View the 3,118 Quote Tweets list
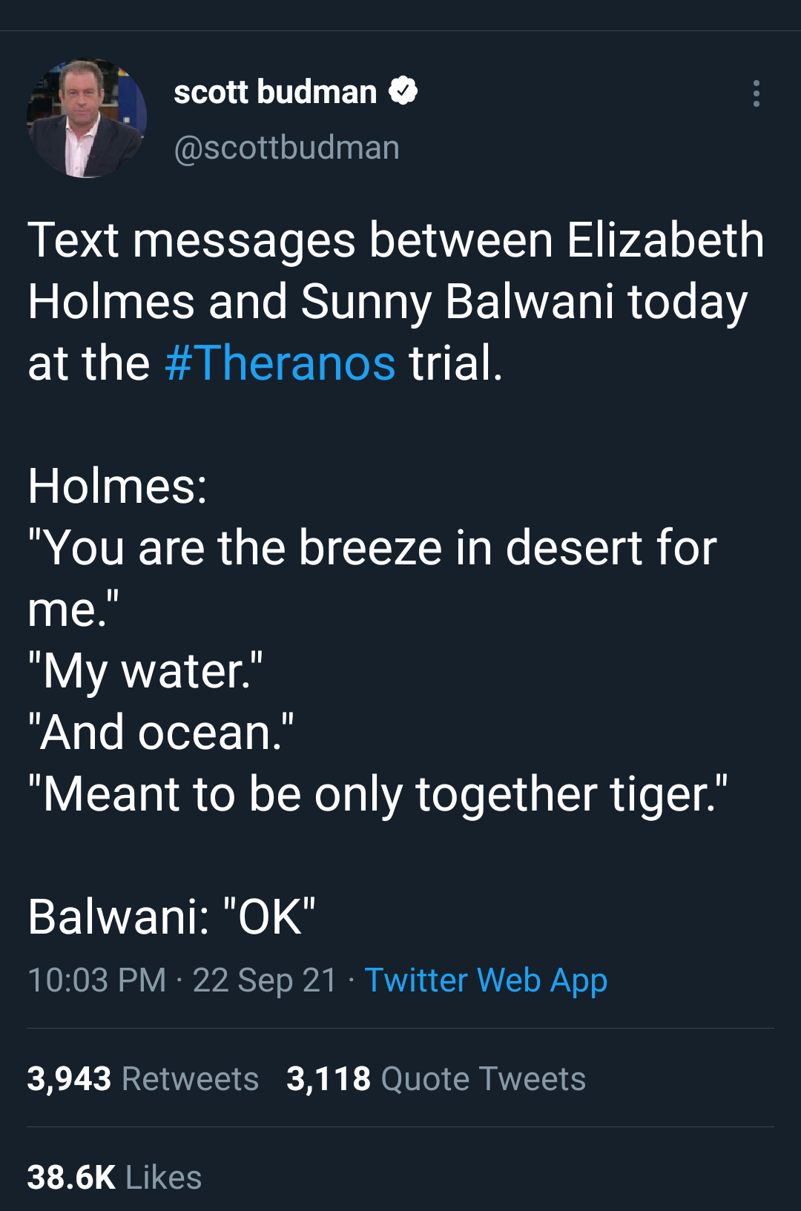This screenshot has width=801, height=1211. click(x=436, y=1079)
